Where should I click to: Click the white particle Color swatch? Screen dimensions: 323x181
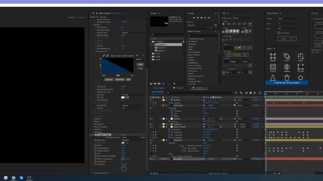click(123, 98)
